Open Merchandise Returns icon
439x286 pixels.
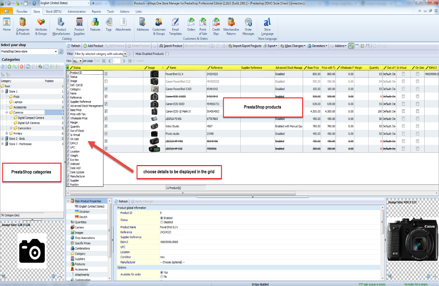[231, 26]
